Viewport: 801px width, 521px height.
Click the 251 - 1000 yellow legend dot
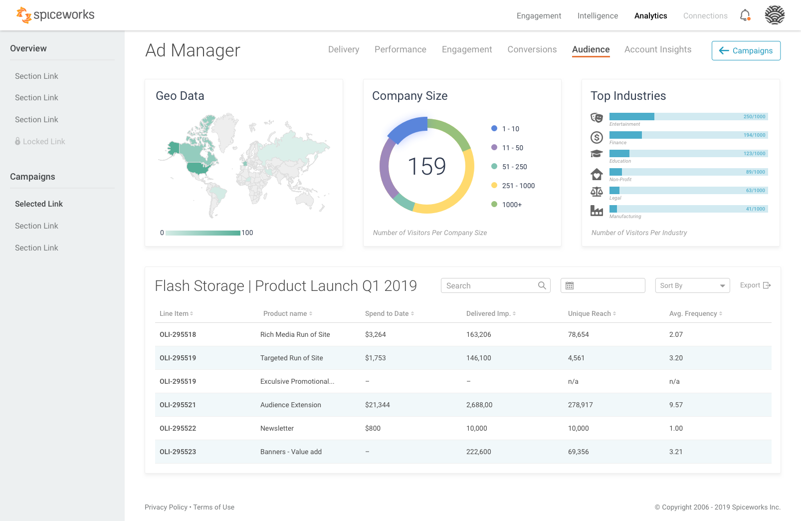pyautogui.click(x=494, y=185)
